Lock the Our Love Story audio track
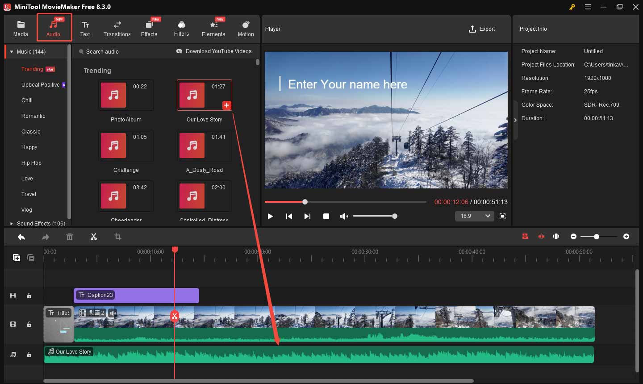Image resolution: width=643 pixels, height=384 pixels. [x=29, y=355]
